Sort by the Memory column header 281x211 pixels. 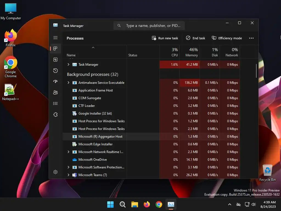pos(190,52)
